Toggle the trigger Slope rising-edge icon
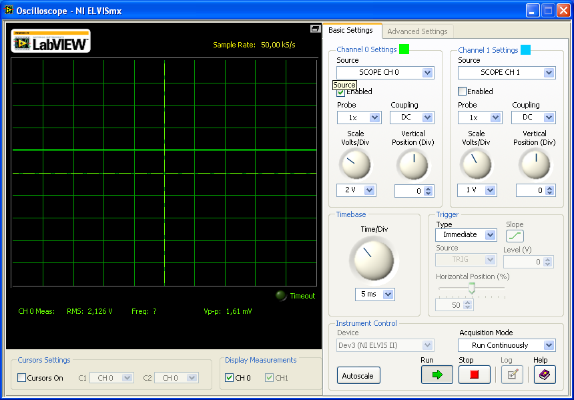This screenshot has width=574, height=400. coord(515,236)
